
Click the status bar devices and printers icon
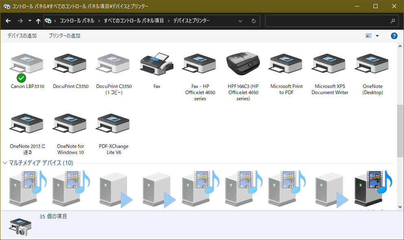pos(20,227)
